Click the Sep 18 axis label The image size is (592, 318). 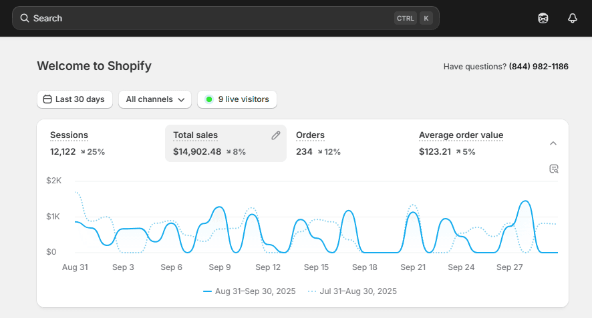365,267
